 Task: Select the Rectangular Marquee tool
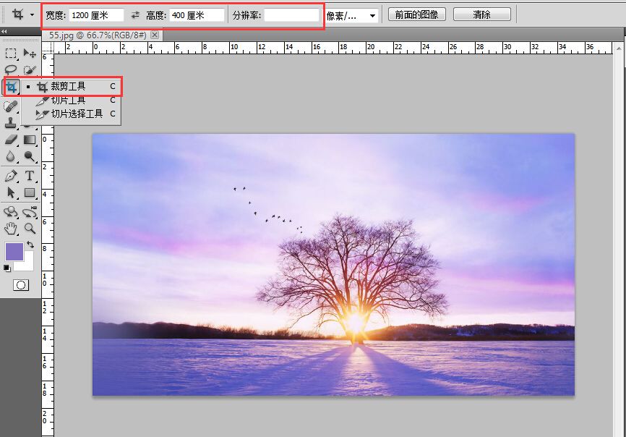pyautogui.click(x=11, y=54)
